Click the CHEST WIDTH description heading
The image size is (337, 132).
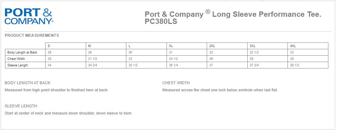coord(176,83)
